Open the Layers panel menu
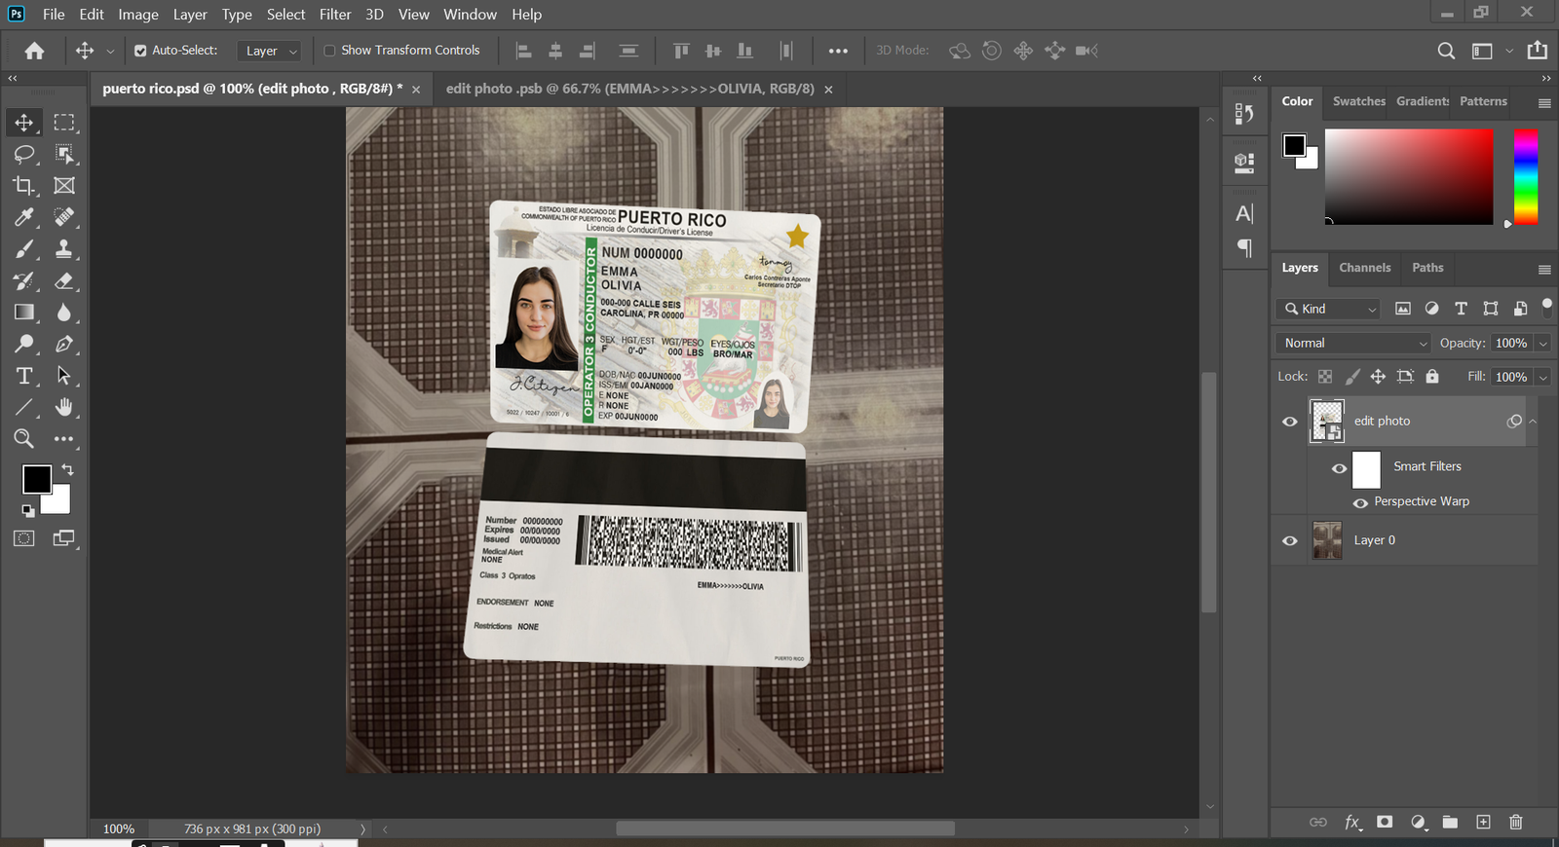This screenshot has width=1559, height=847. click(x=1544, y=270)
